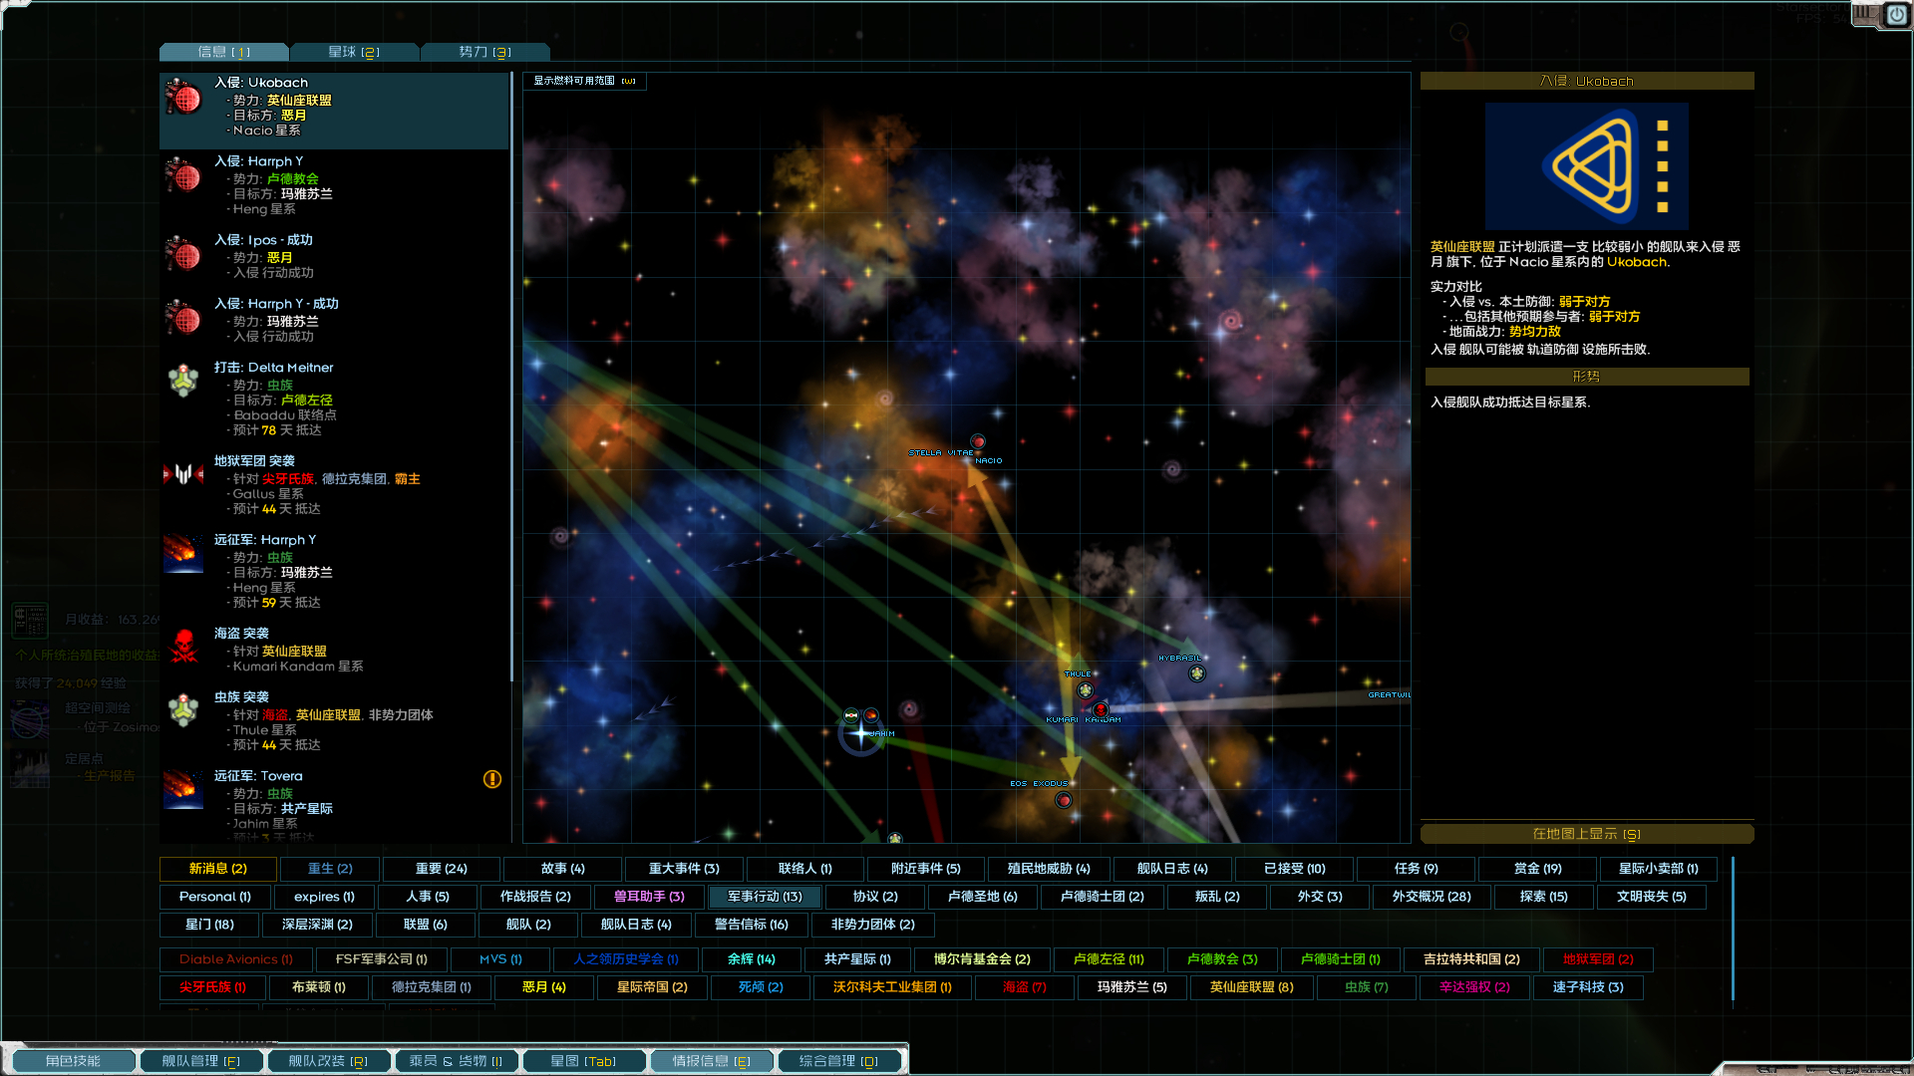Click the Harrph Y crusade meteor icon
1914x1076 pixels.
point(183,554)
